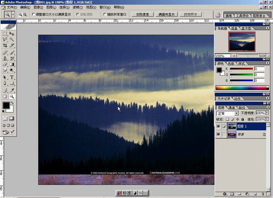Screen dimensions: 273x198
Task: Open the File Browser icon in options bar
Action: pyautogui.click(x=218, y=15)
